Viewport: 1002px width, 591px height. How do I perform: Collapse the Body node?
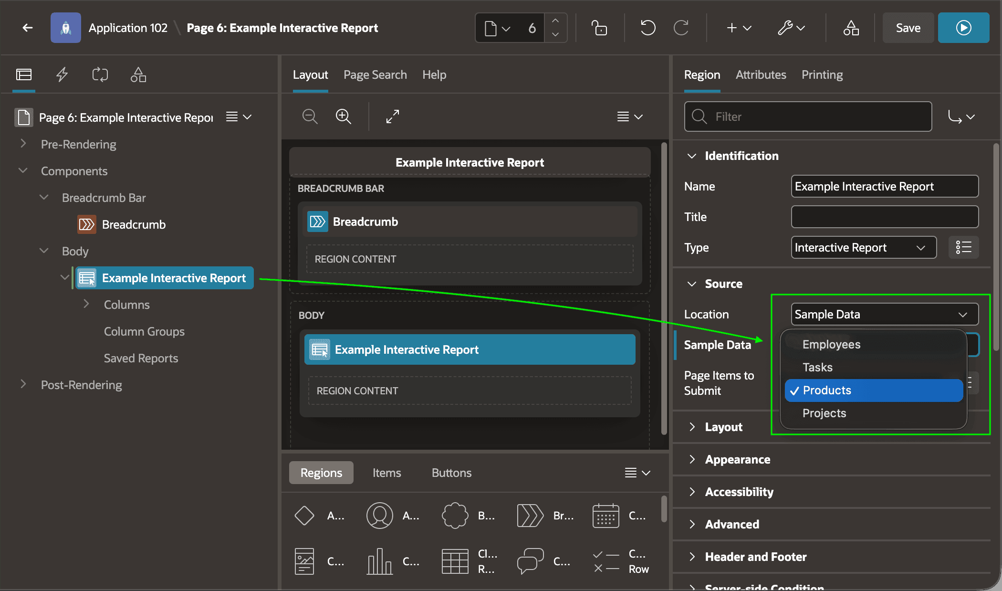coord(44,251)
